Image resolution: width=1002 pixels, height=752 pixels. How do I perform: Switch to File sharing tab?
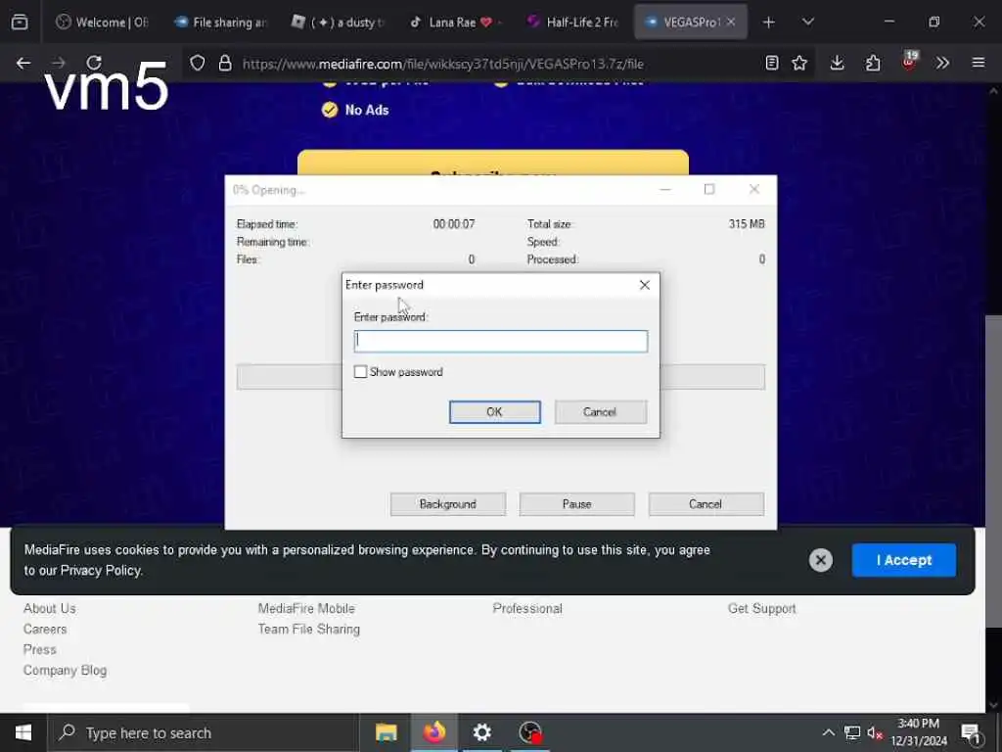point(220,23)
